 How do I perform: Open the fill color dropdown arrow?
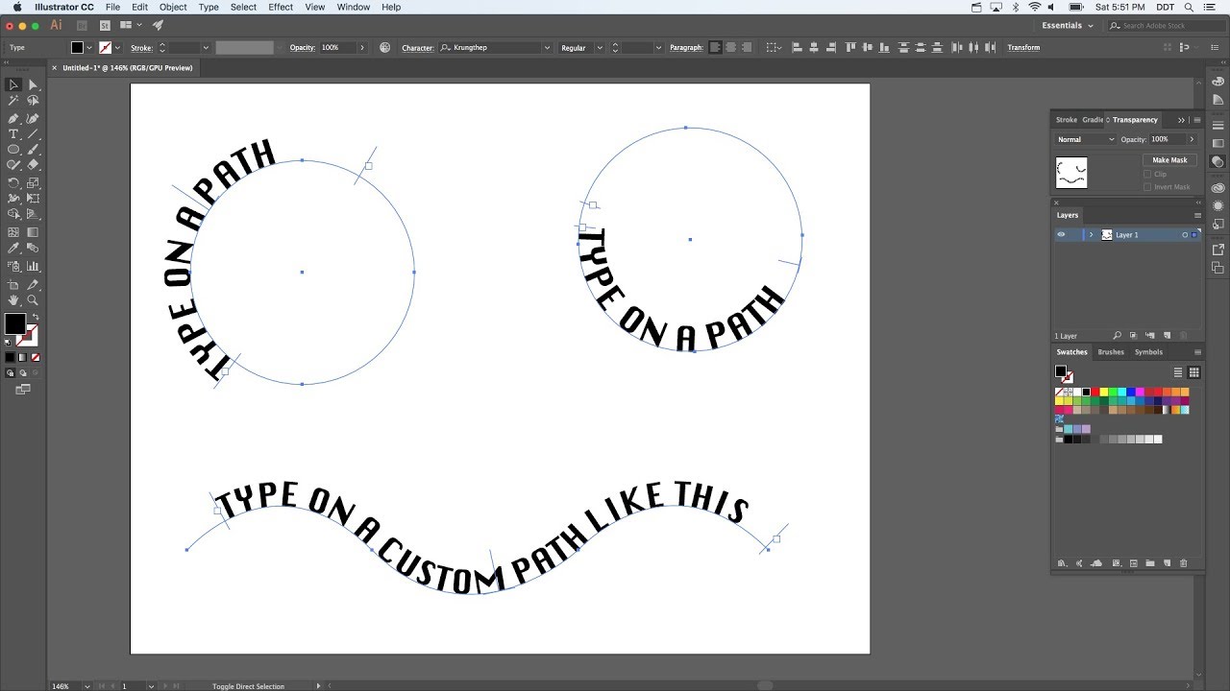tap(89, 47)
